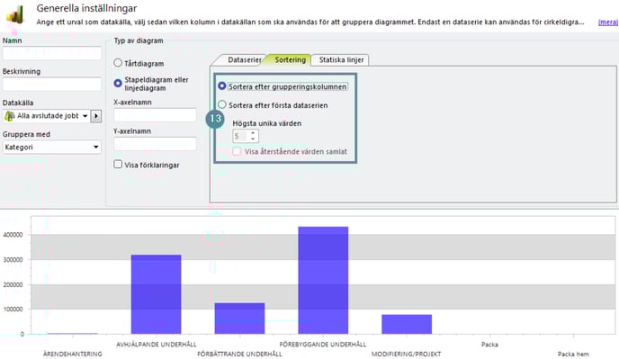Increase the Högsta unika värden spinner
619x359 pixels.
253,133
